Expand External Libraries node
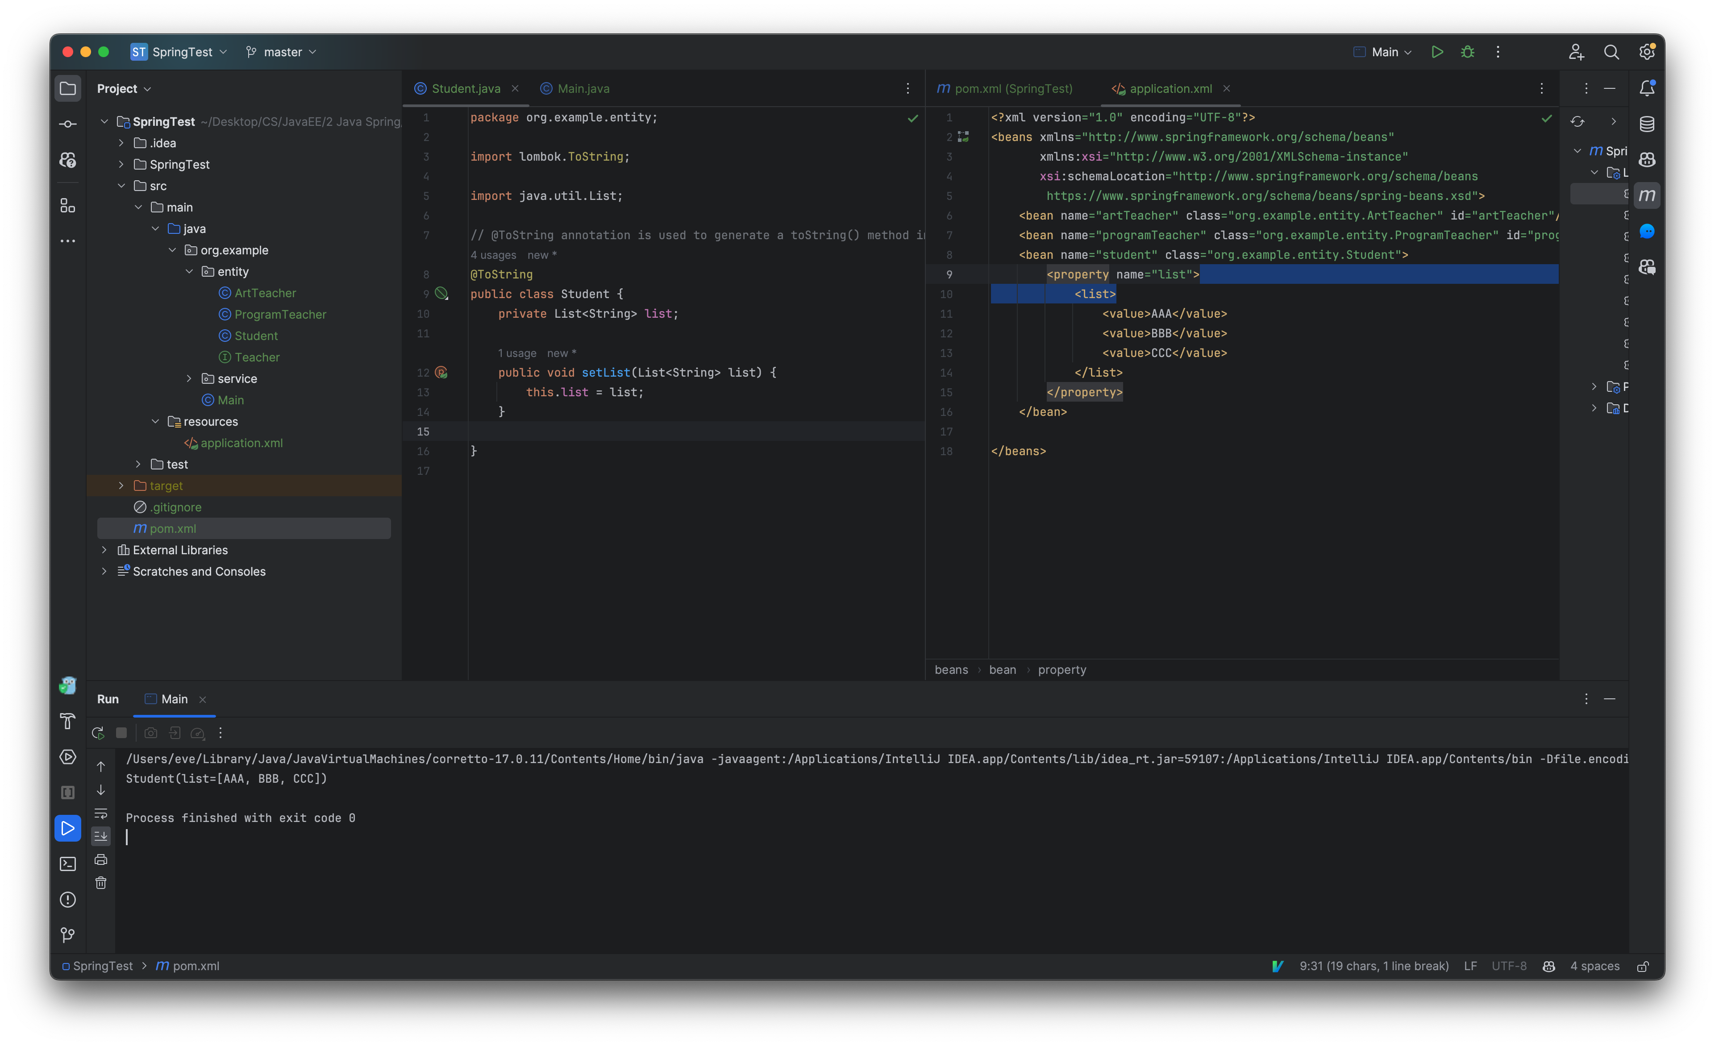1715x1046 pixels. click(x=104, y=550)
